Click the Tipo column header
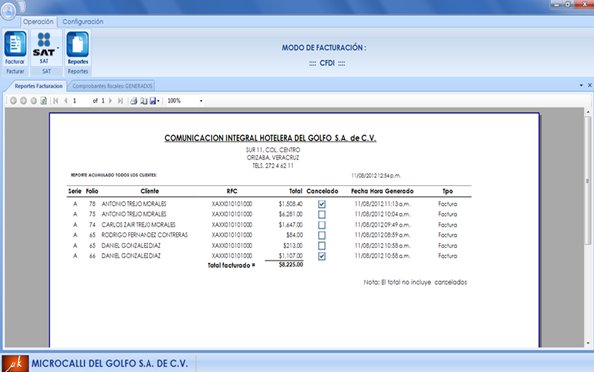 tap(447, 191)
